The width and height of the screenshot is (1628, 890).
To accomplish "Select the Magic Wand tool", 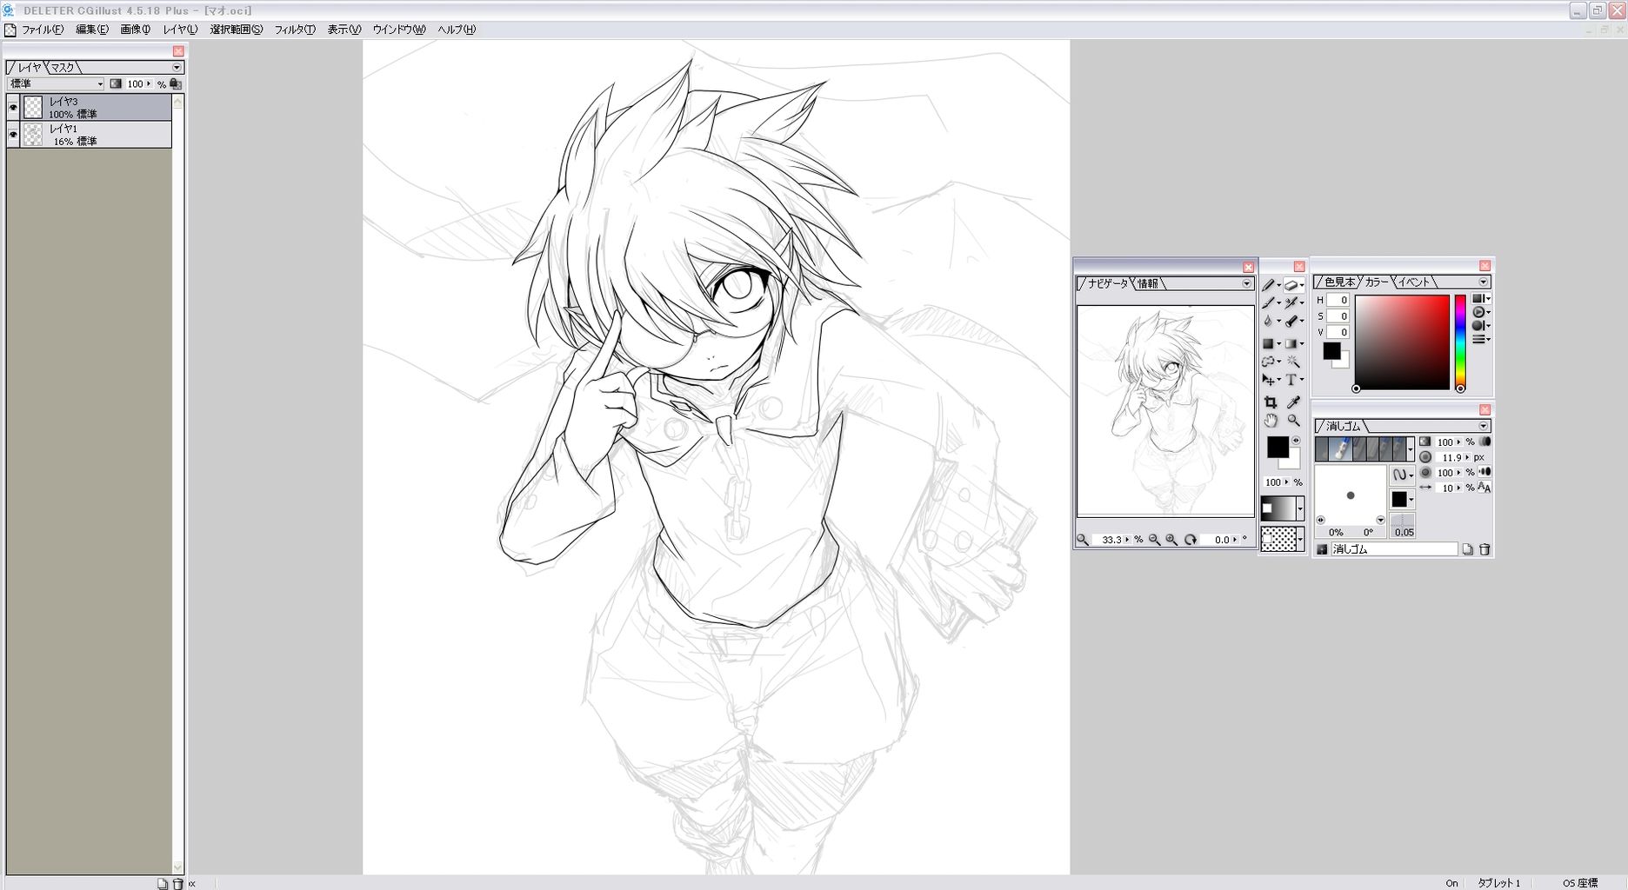I will 1293,362.
